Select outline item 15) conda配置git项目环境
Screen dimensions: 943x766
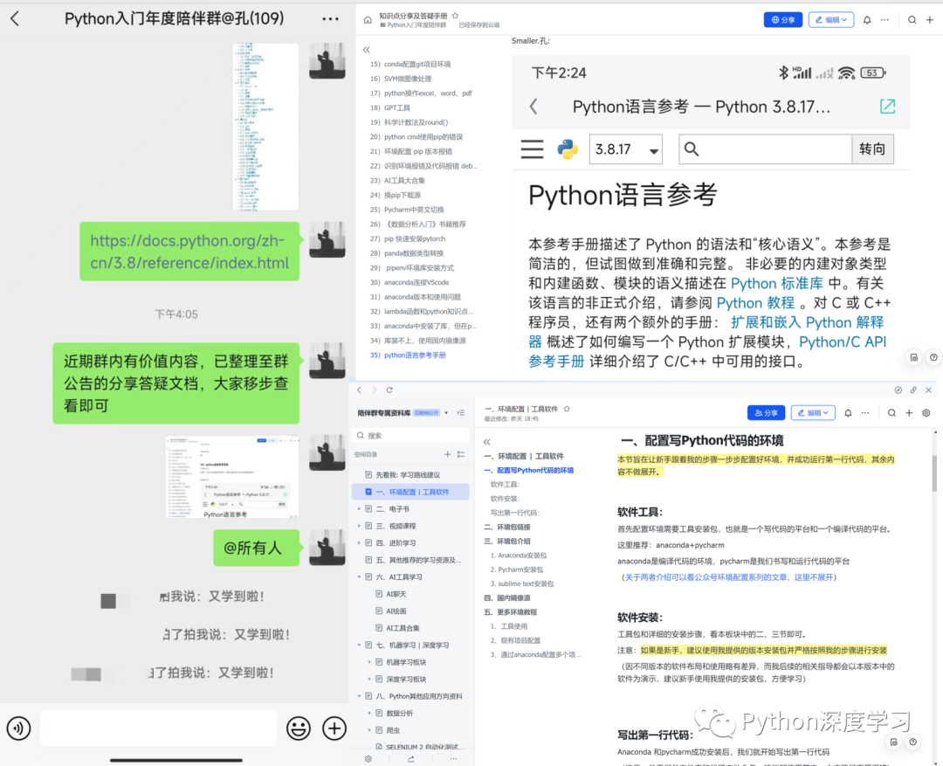point(410,64)
